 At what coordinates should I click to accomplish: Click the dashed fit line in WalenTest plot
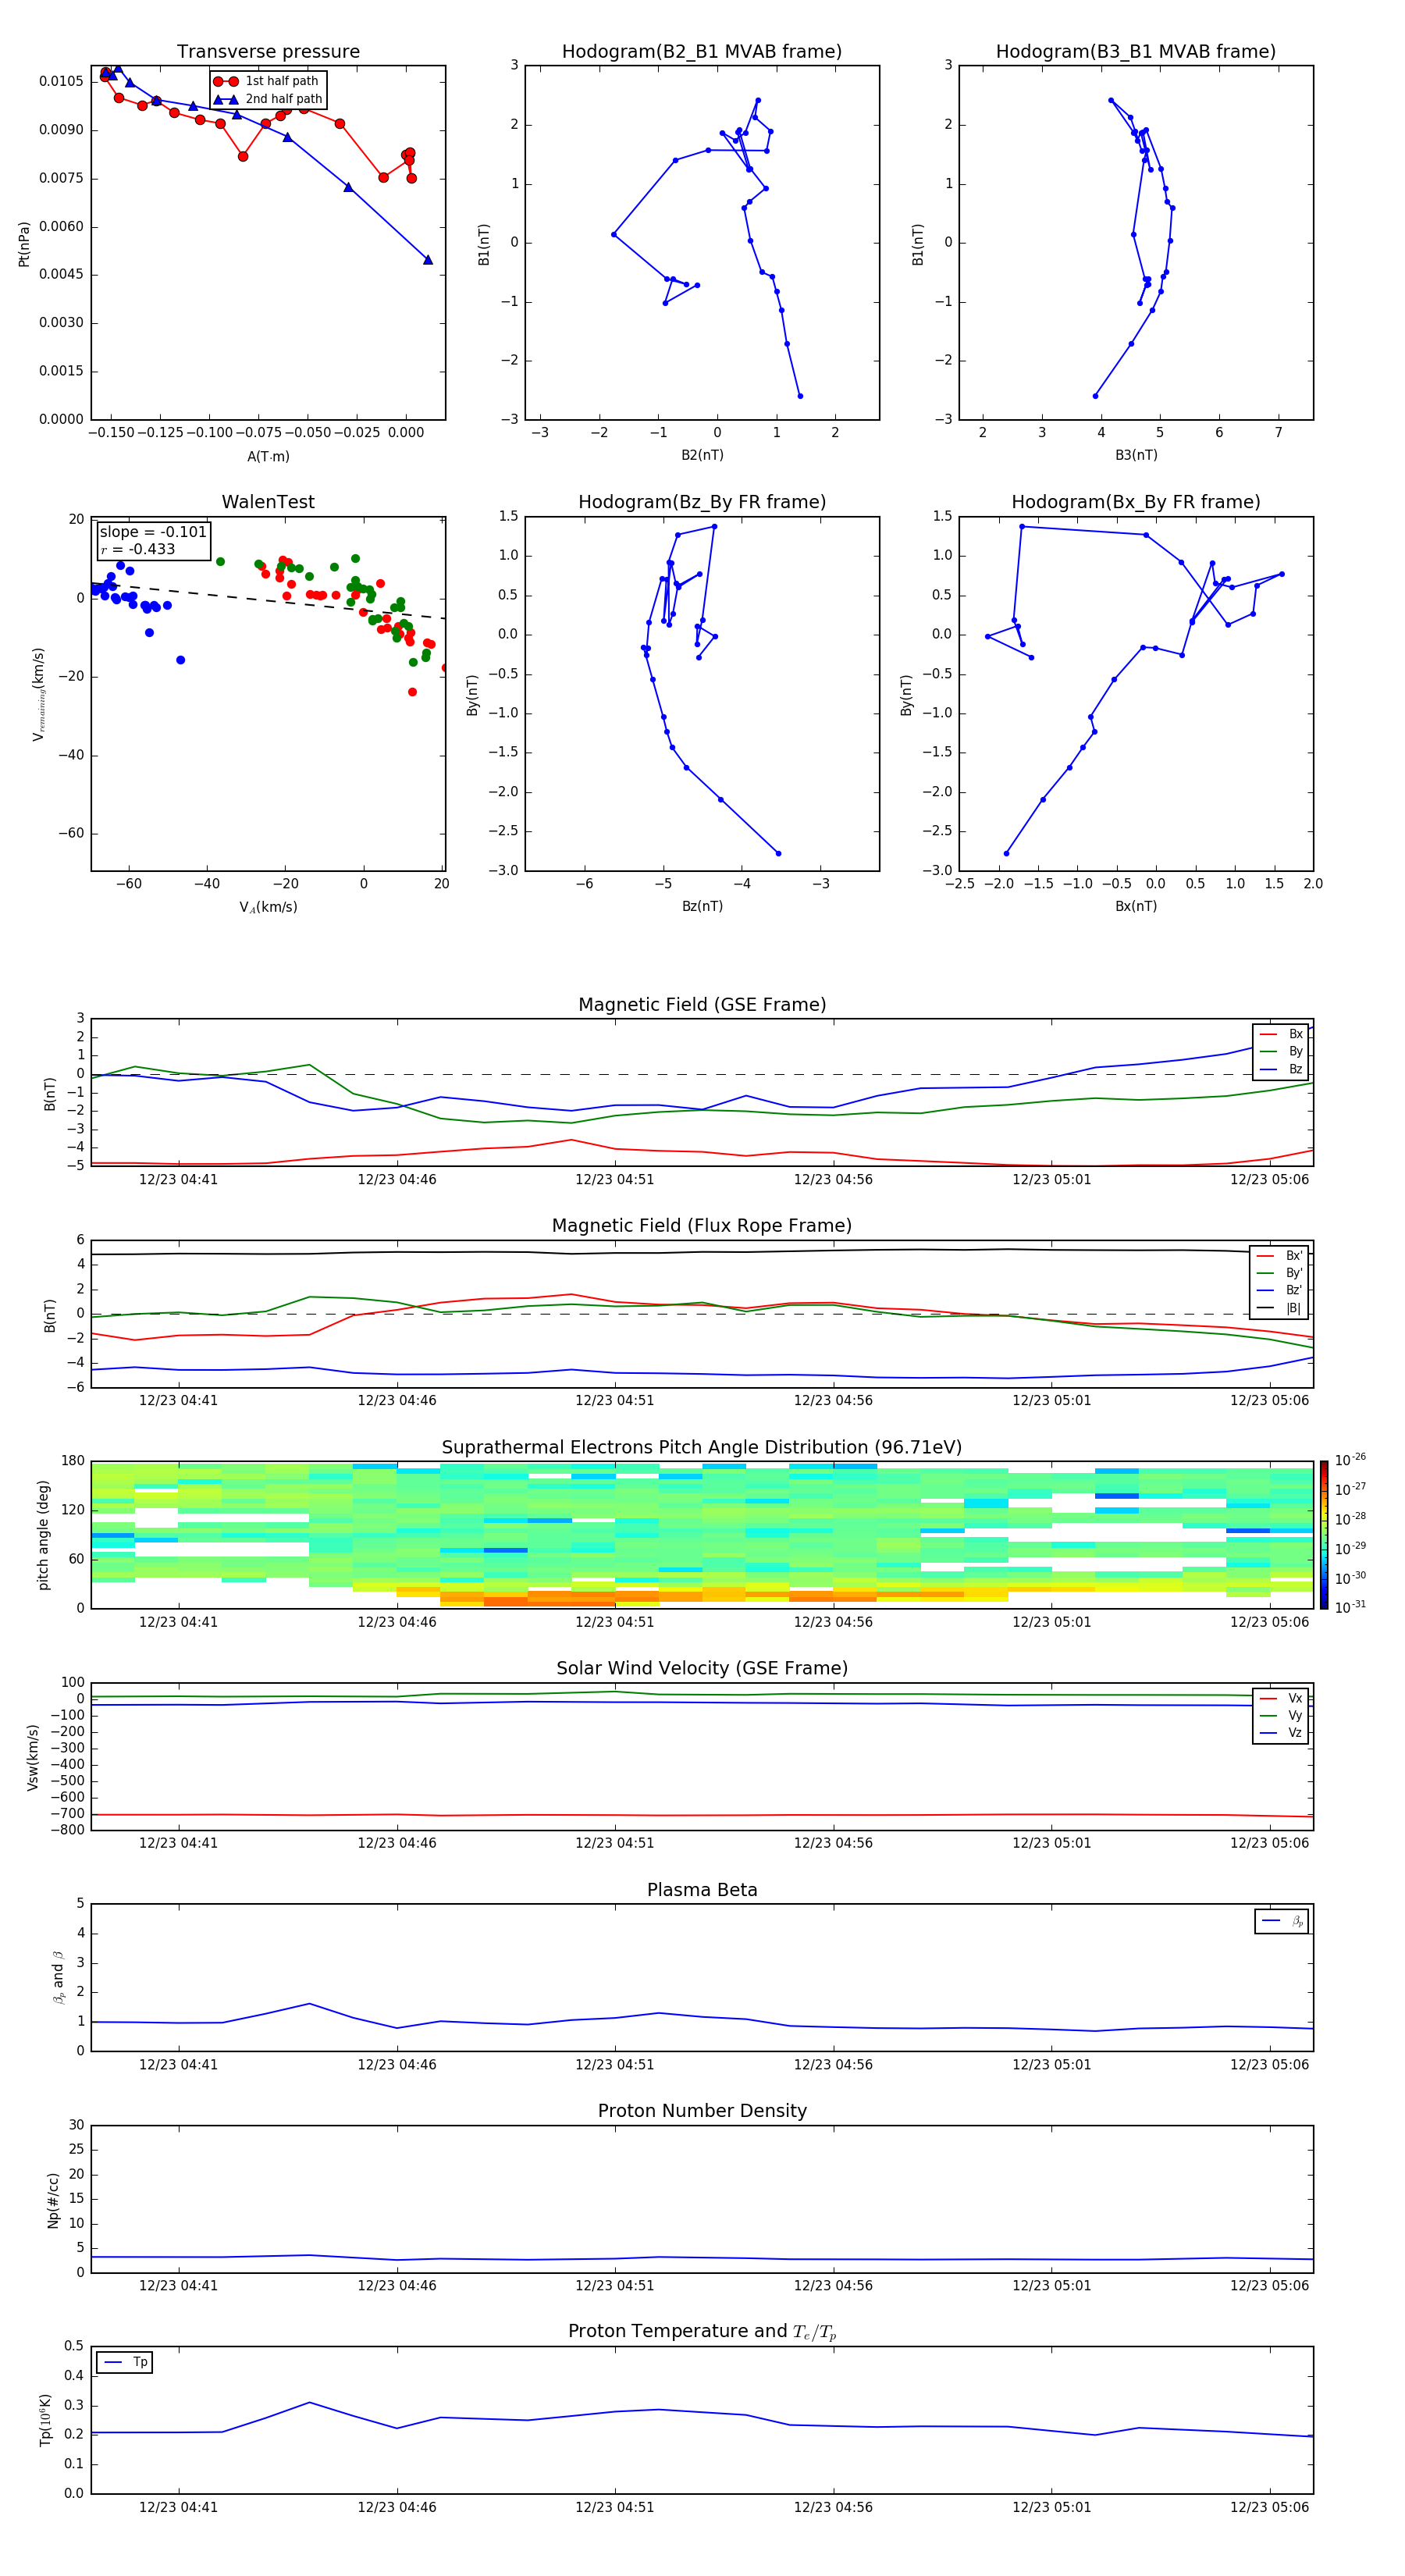coord(268,601)
